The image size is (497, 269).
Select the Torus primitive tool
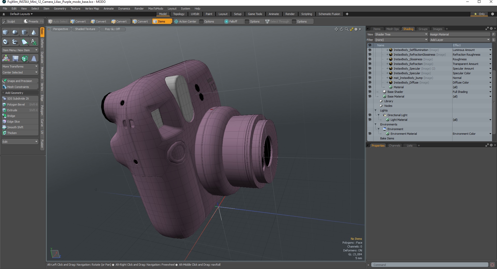(5, 42)
